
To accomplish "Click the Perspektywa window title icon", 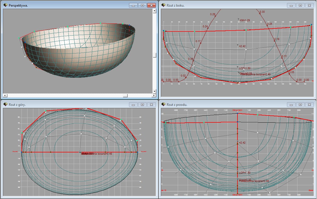I will click(5, 5).
